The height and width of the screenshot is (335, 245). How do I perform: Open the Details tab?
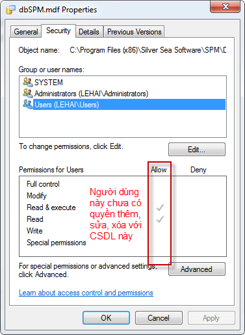point(89,32)
